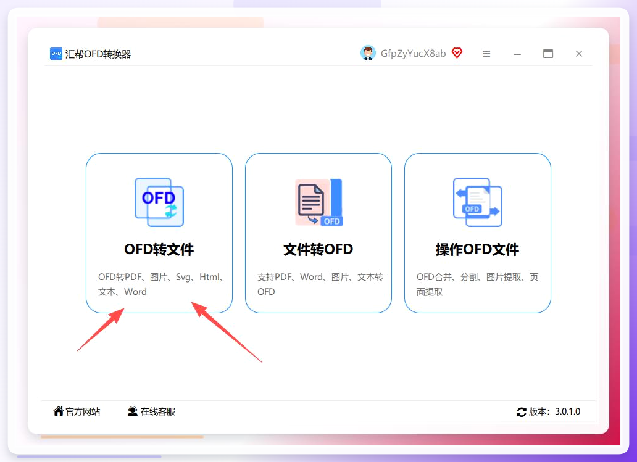Click the red VIP diamond badge
Screen dimensions: 637x462
click(457, 53)
